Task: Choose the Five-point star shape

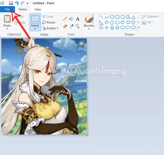Action: (112, 28)
